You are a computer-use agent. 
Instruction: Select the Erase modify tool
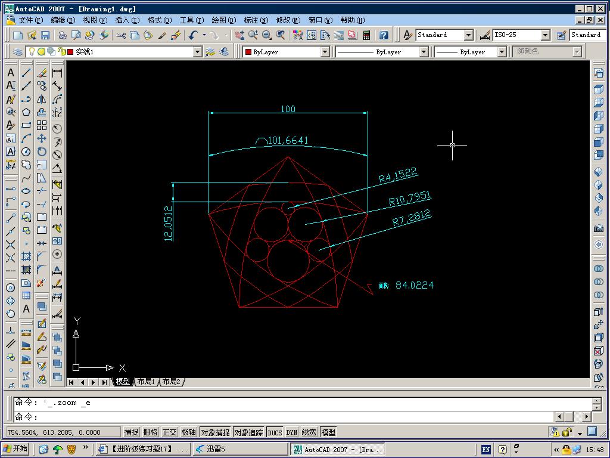point(42,73)
